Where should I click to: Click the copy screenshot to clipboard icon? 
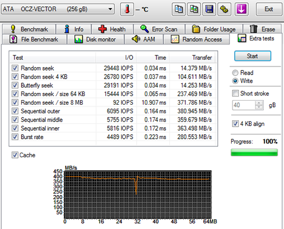pyautogui.click(x=194, y=9)
